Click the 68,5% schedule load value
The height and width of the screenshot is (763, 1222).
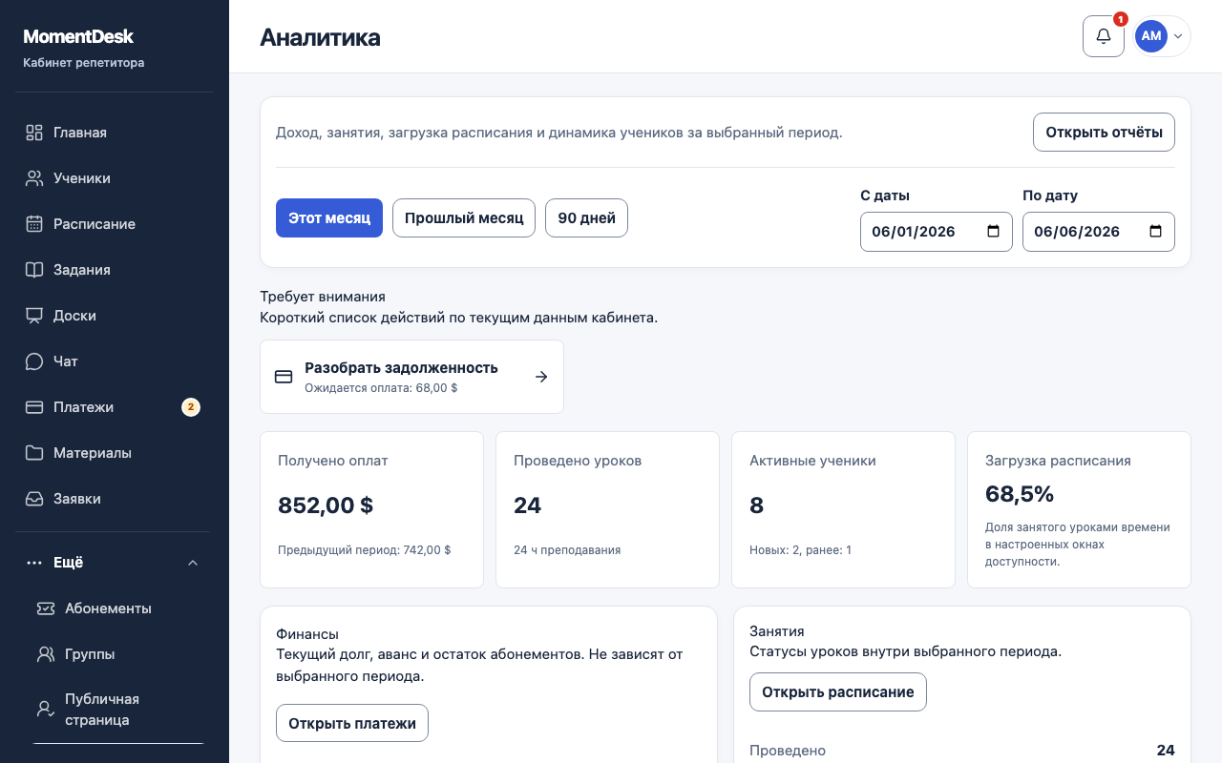coord(1020,494)
